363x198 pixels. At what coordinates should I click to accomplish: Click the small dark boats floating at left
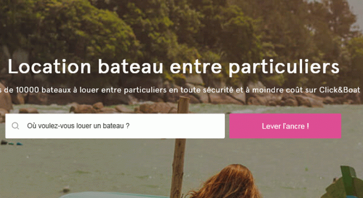(x=12, y=143)
